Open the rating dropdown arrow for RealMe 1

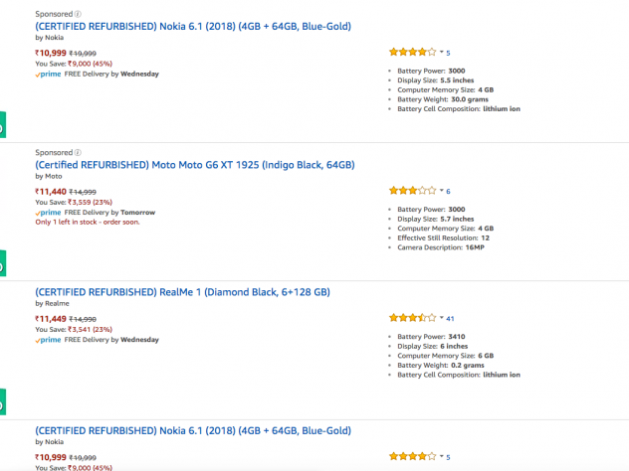click(x=441, y=319)
